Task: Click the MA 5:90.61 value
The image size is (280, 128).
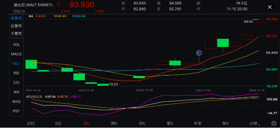Action: (41, 16)
